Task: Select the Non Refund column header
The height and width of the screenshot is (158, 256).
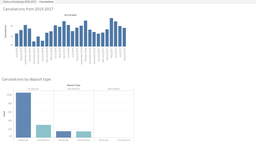Action: tap(74, 89)
